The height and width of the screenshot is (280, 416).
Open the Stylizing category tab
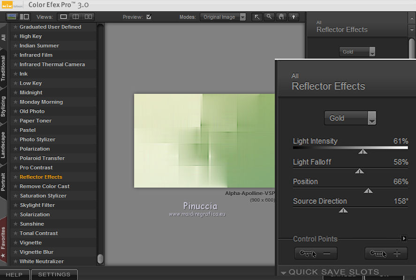click(3, 106)
